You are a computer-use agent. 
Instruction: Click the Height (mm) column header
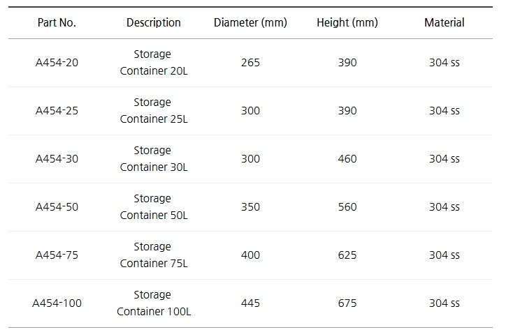[x=347, y=22]
